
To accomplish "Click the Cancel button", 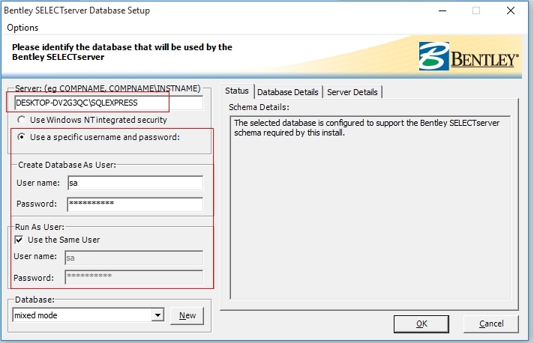I will [x=491, y=324].
